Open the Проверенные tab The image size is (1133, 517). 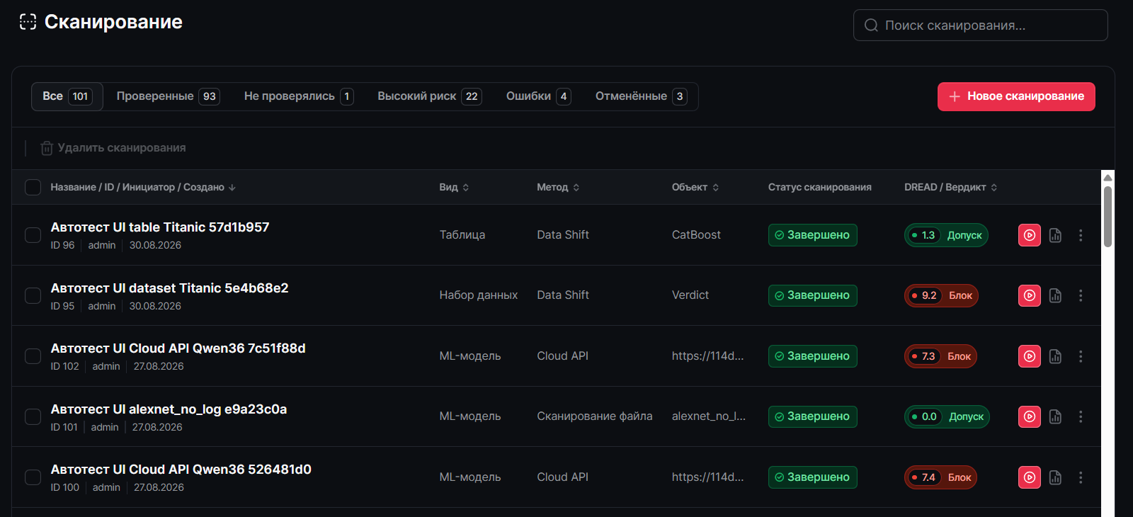click(x=168, y=96)
